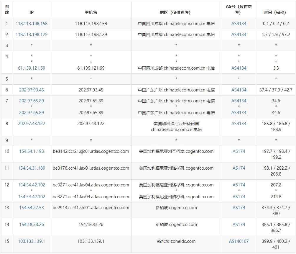The image size is (296, 254).
Task: Open AS174 link in hop 13 row
Action: pyautogui.click(x=239, y=208)
